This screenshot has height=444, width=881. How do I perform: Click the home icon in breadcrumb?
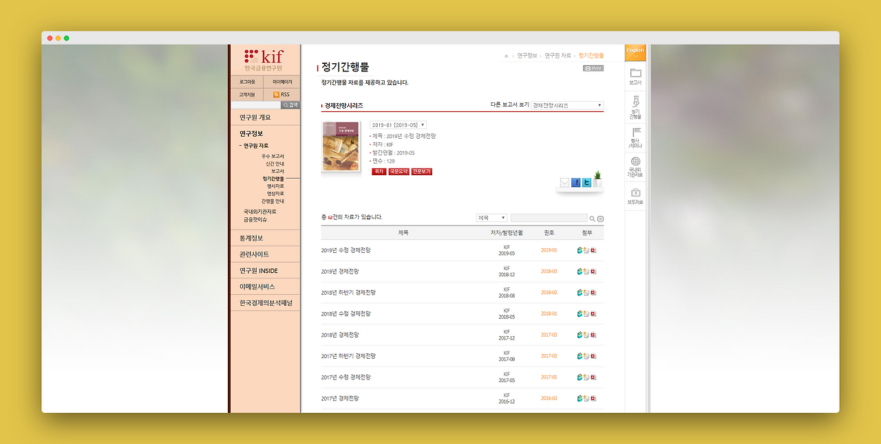coord(507,56)
